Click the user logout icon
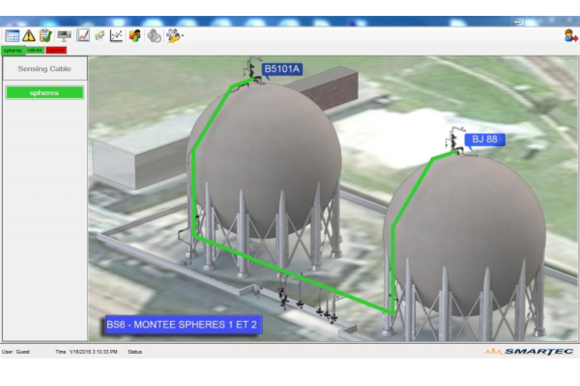 tap(571, 36)
